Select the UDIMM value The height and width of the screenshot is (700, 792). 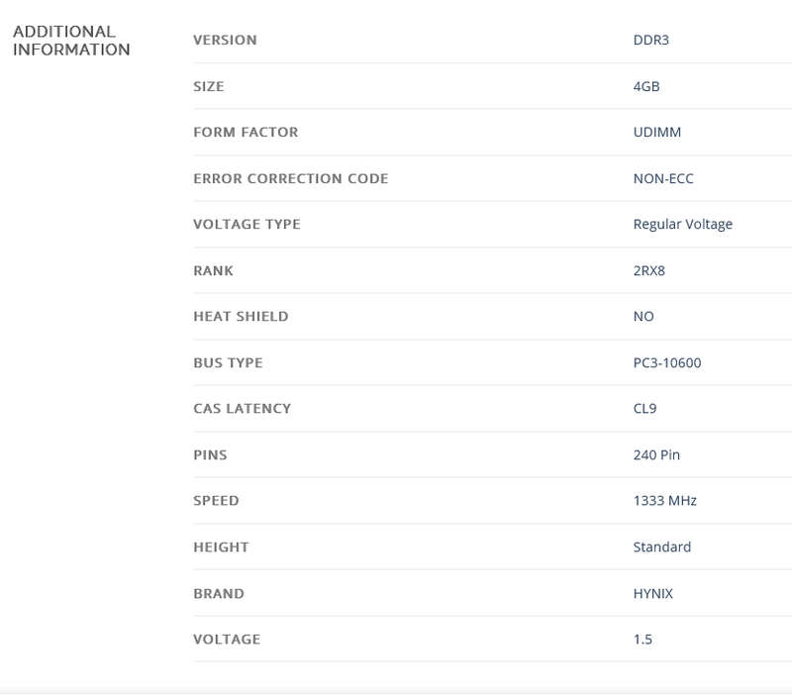tap(657, 133)
